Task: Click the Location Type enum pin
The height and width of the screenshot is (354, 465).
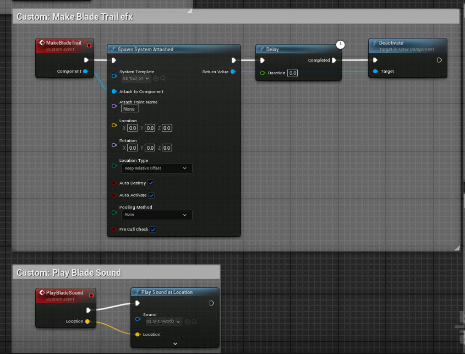Action: click(x=114, y=166)
